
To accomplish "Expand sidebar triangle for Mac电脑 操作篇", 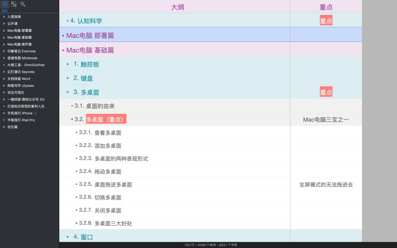I will point(4,44).
